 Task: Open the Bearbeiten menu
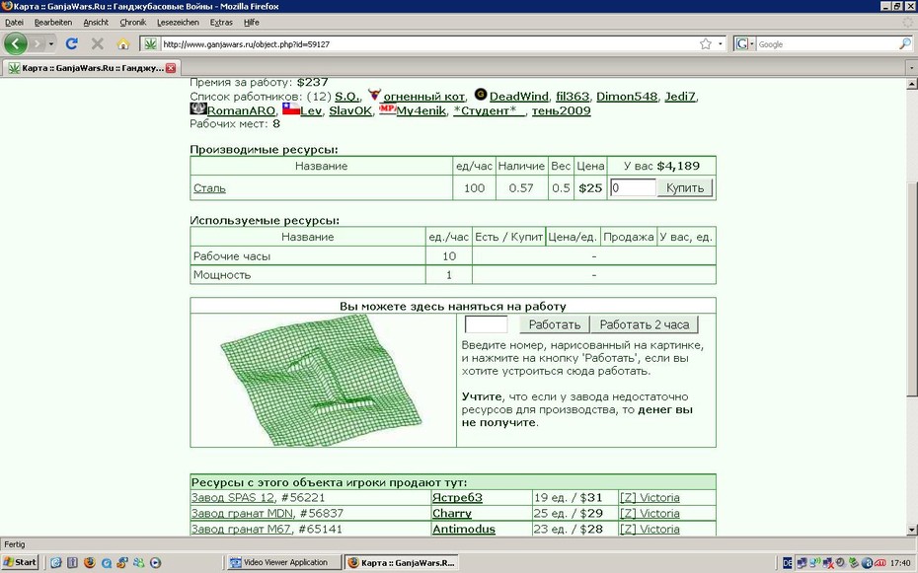(53, 23)
